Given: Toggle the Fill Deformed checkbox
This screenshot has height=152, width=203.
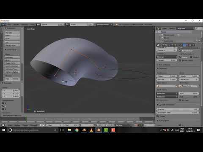Looking at the screenshot, I should pos(180,51).
